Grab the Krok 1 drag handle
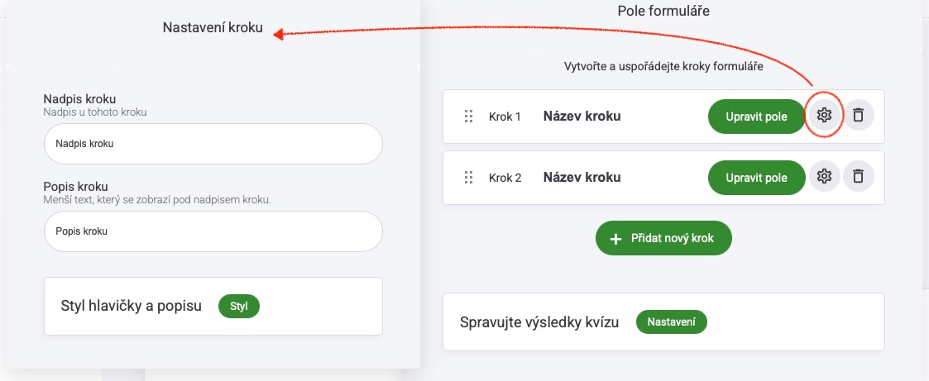The height and width of the screenshot is (381, 929). [x=469, y=117]
